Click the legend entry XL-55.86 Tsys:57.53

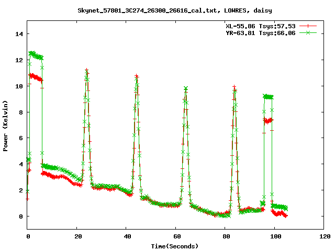coord(261,26)
